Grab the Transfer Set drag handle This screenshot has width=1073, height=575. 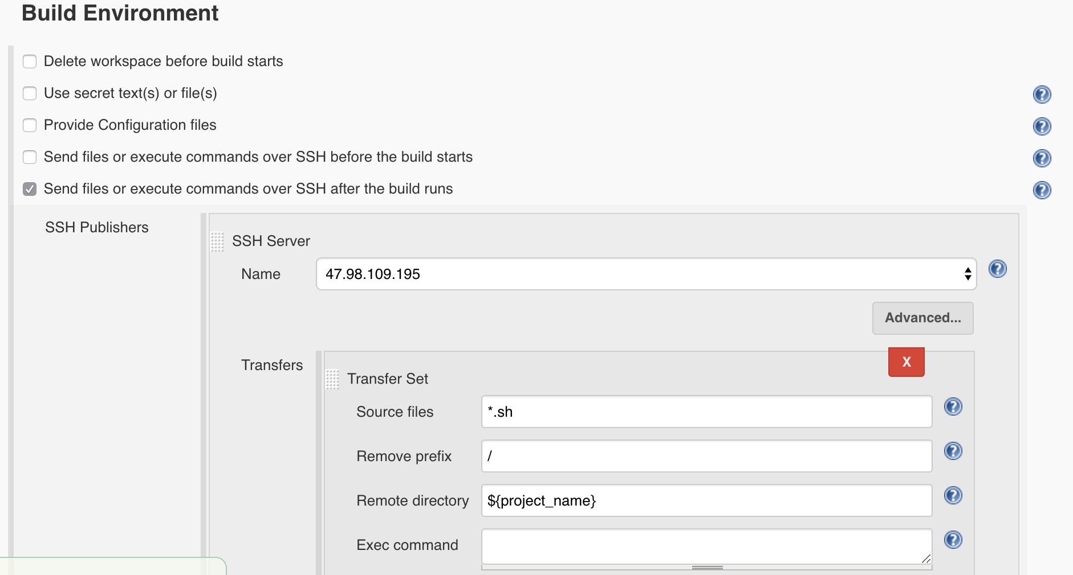[x=332, y=379]
